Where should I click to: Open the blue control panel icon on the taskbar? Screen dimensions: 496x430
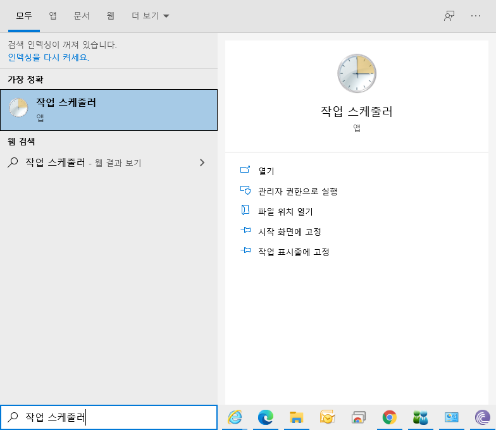(x=452, y=417)
